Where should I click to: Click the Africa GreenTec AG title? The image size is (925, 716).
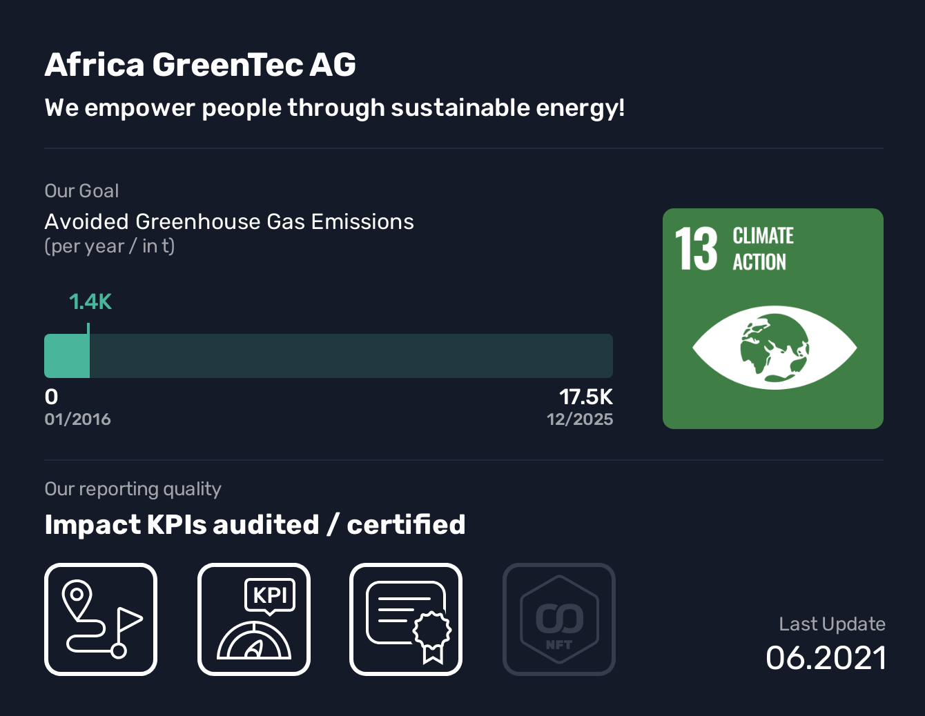[x=200, y=65]
